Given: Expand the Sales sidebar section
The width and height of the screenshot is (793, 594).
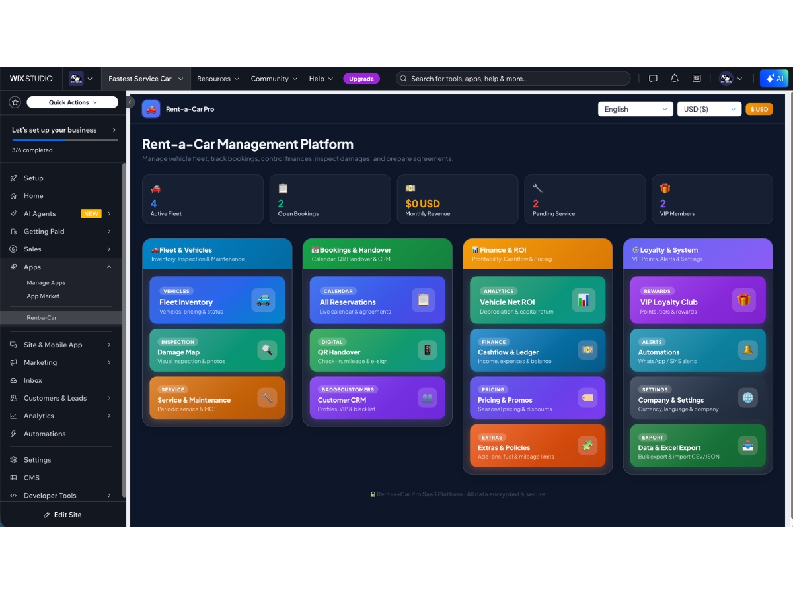Looking at the screenshot, I should [109, 249].
